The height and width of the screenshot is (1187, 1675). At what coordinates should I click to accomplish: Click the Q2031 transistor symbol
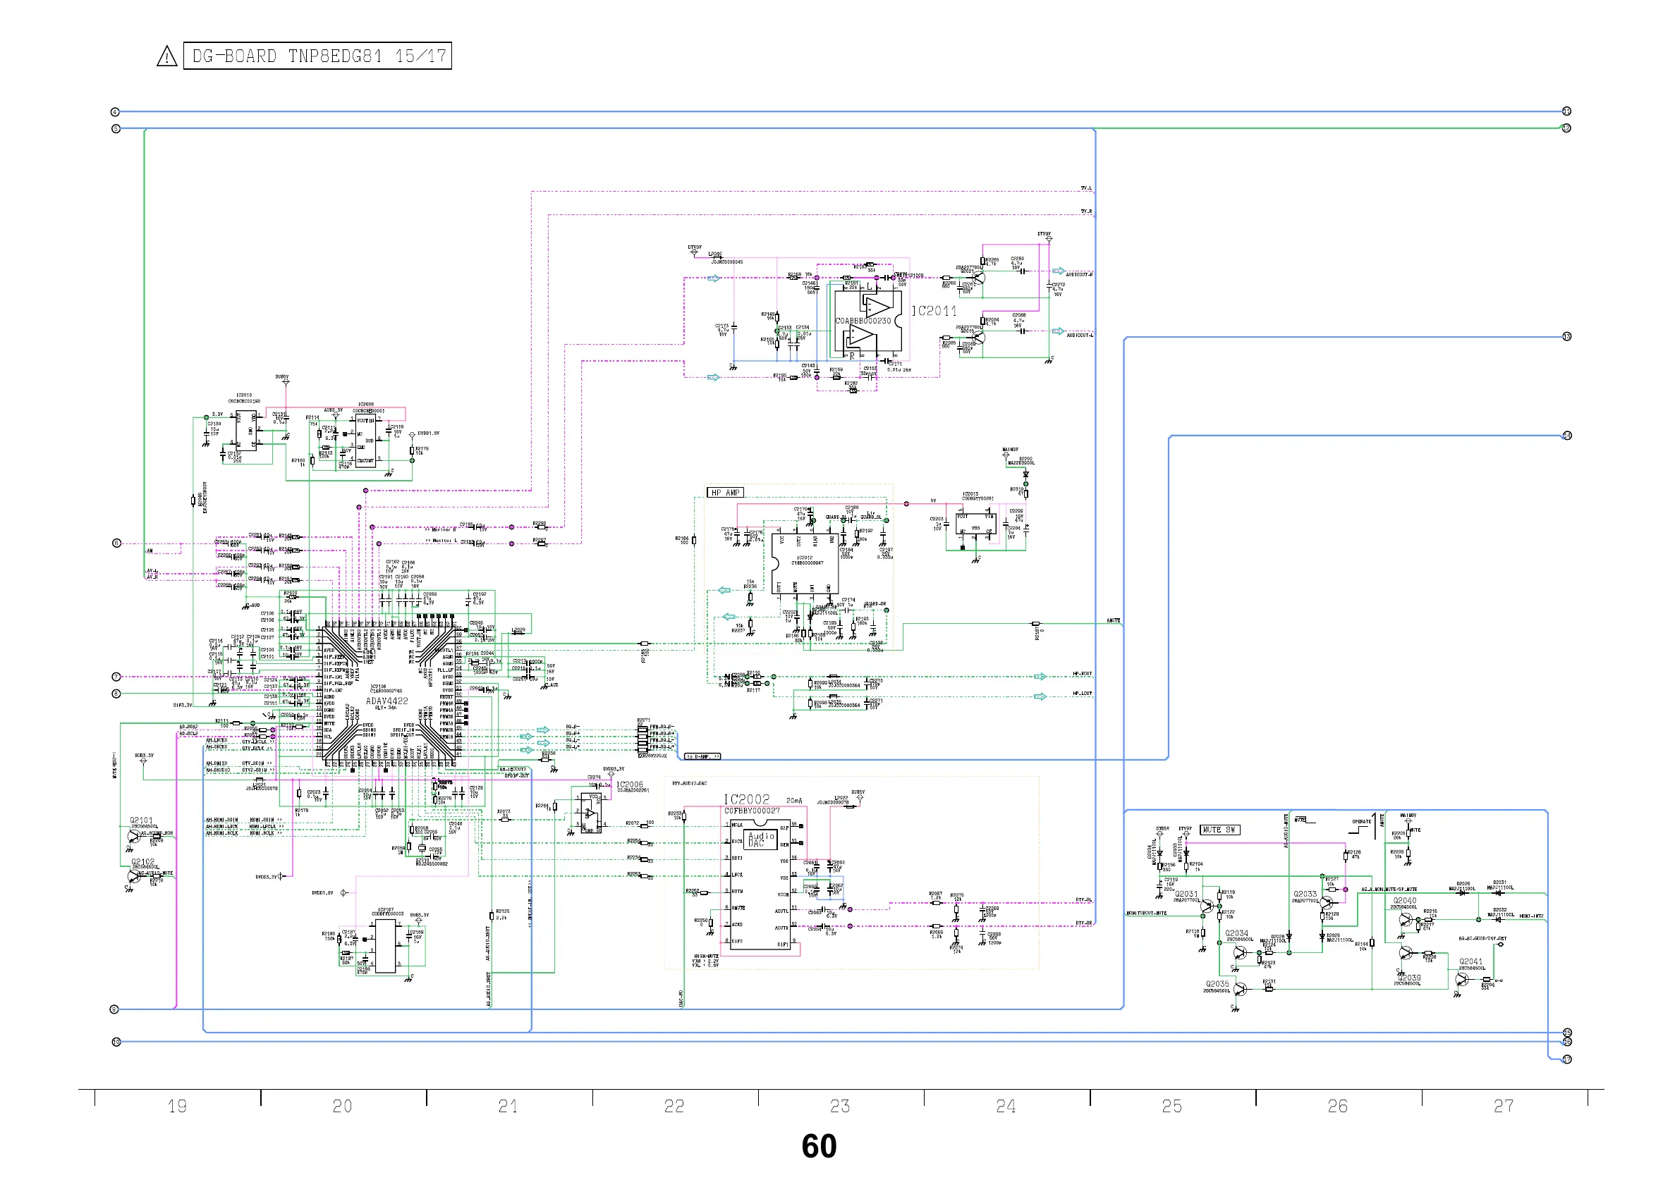click(x=1206, y=906)
